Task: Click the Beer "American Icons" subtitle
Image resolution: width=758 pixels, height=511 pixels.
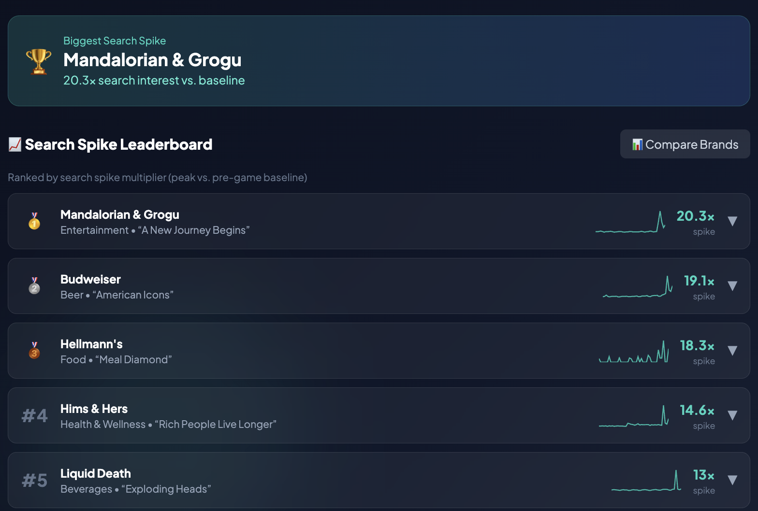Action: [117, 295]
